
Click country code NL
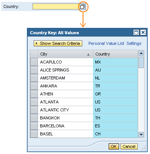click(x=116, y=78)
